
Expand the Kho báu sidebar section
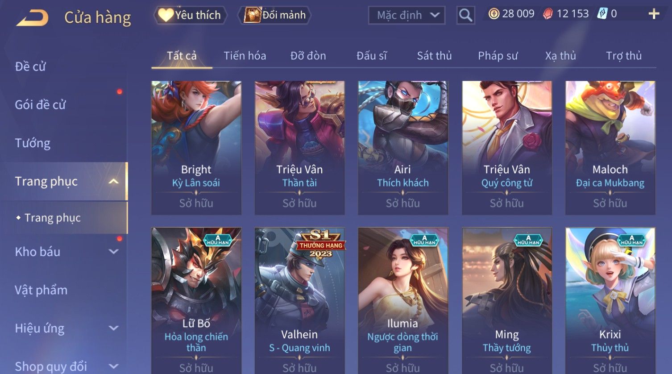pos(114,252)
